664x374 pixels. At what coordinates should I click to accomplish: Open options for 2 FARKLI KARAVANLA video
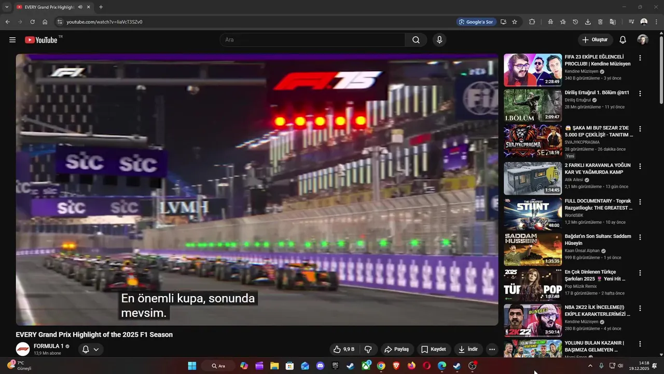(640, 166)
